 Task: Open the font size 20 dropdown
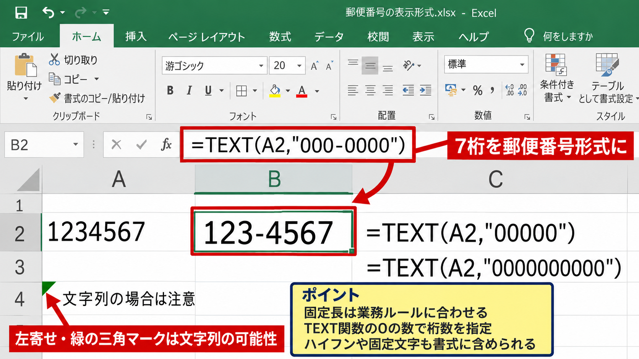click(299, 66)
